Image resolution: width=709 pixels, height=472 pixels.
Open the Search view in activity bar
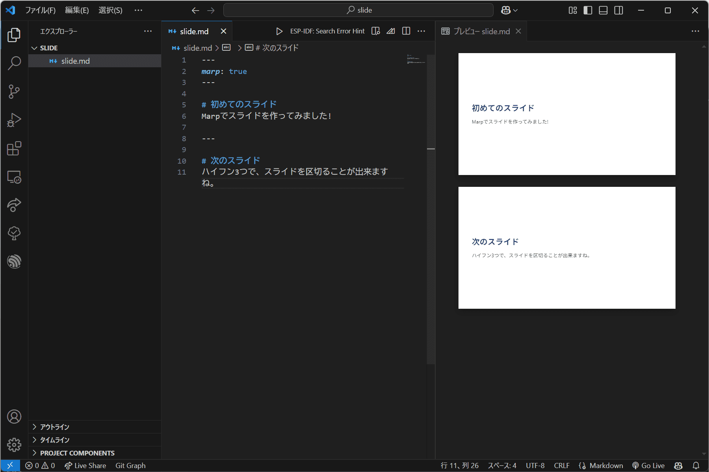click(14, 63)
